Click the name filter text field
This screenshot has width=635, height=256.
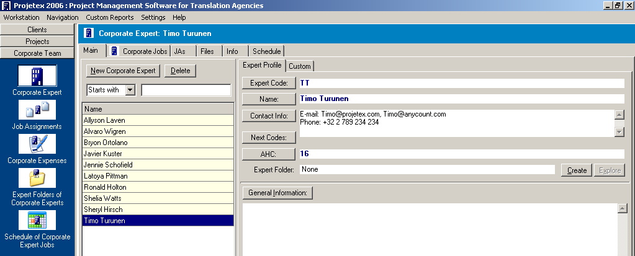(186, 90)
